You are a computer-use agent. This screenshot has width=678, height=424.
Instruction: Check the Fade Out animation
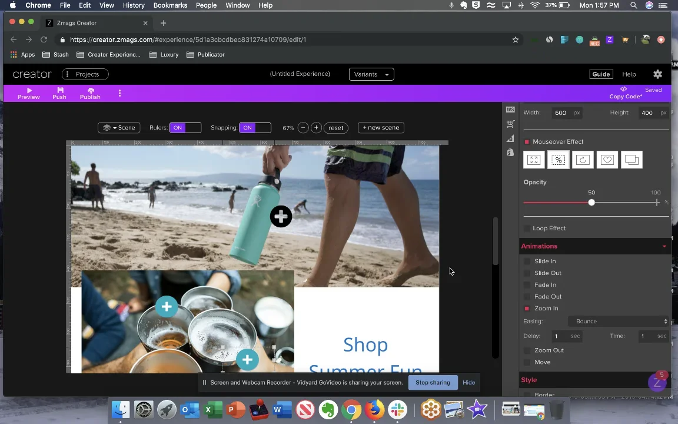527,297
